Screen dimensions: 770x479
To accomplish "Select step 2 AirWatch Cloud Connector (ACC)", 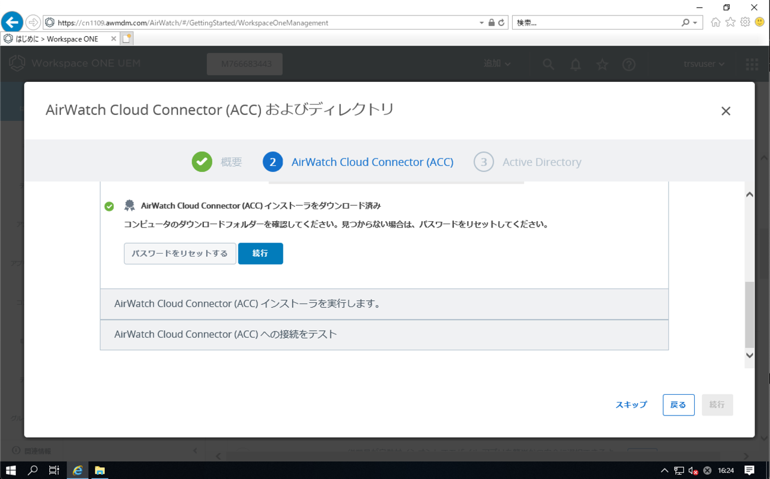I will coord(358,162).
